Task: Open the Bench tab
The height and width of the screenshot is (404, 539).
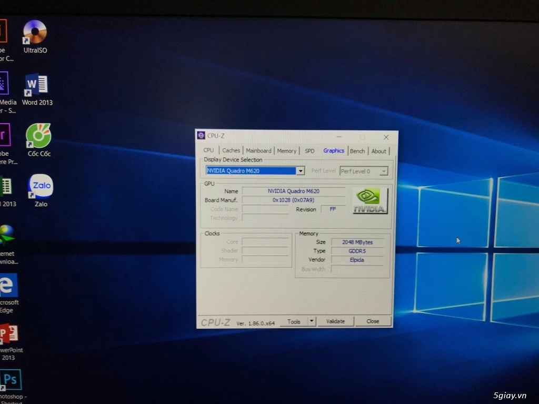Action: coord(357,151)
